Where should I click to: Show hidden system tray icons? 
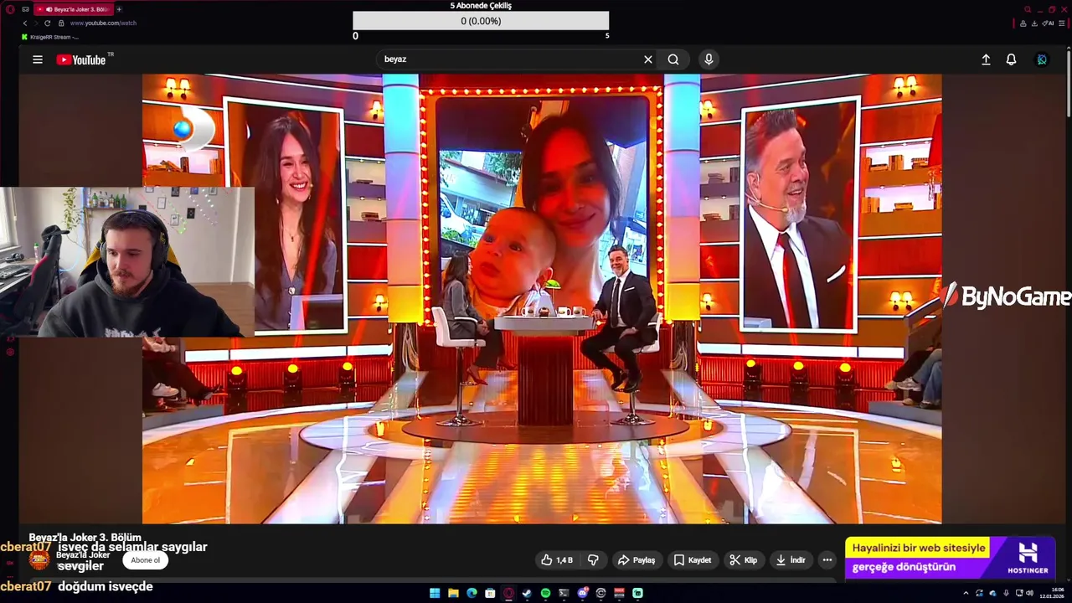click(x=966, y=593)
